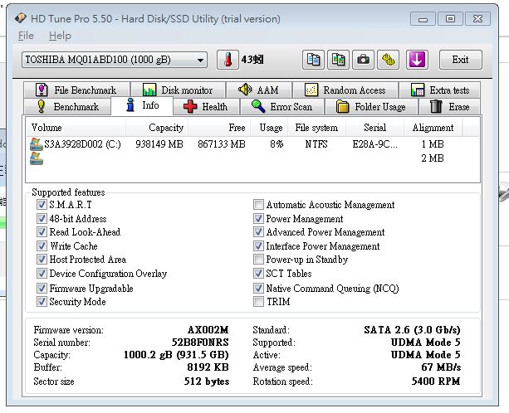The image size is (509, 413).
Task: Open the File Benchmark tab
Action: tap(77, 90)
